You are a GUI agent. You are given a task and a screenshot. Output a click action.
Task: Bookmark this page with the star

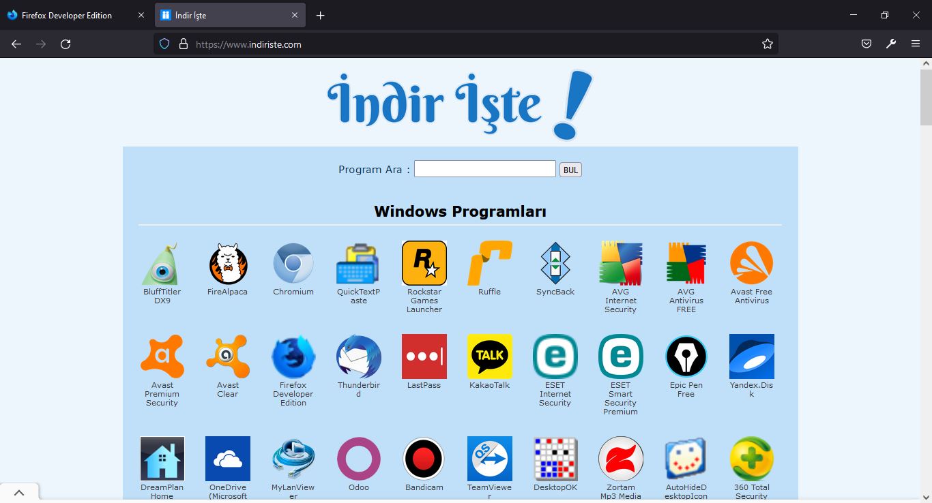click(x=768, y=44)
